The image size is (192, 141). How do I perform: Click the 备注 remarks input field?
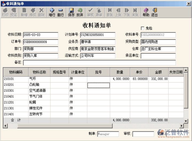click(x=99, y=63)
